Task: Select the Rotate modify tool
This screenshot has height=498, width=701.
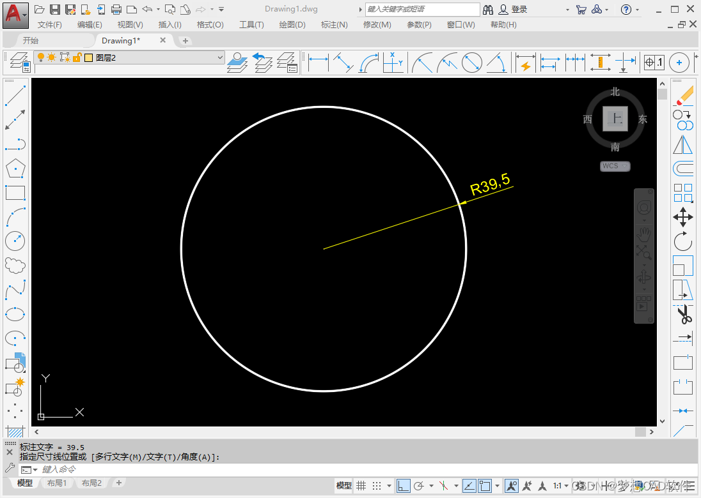Action: pos(683,241)
